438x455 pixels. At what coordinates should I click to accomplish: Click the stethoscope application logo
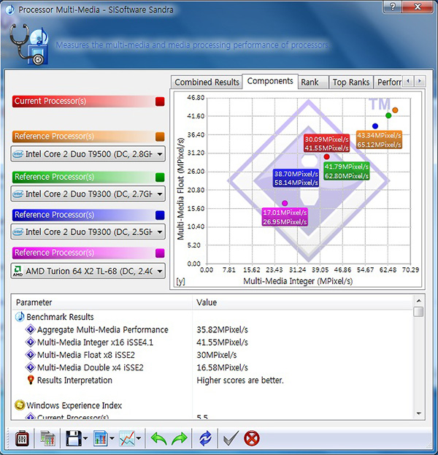click(28, 44)
